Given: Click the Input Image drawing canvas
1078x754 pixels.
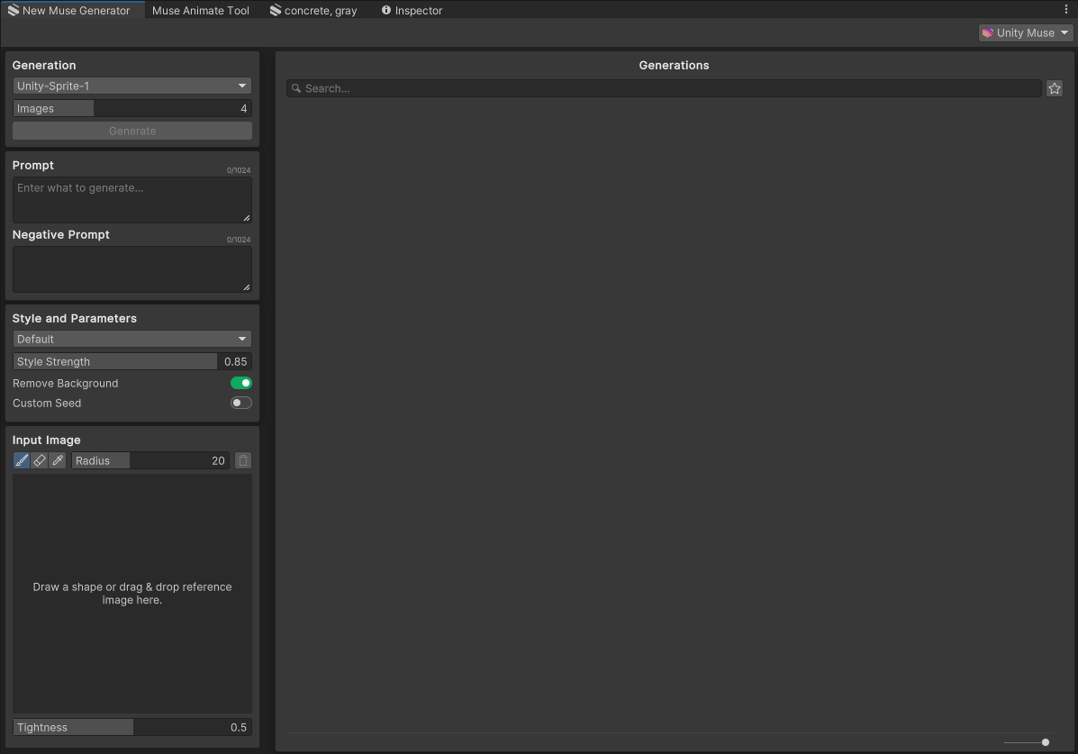Looking at the screenshot, I should pos(132,593).
